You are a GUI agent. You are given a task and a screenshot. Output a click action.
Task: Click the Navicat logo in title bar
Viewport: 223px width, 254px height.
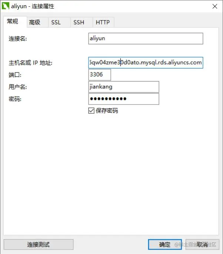(6, 6)
